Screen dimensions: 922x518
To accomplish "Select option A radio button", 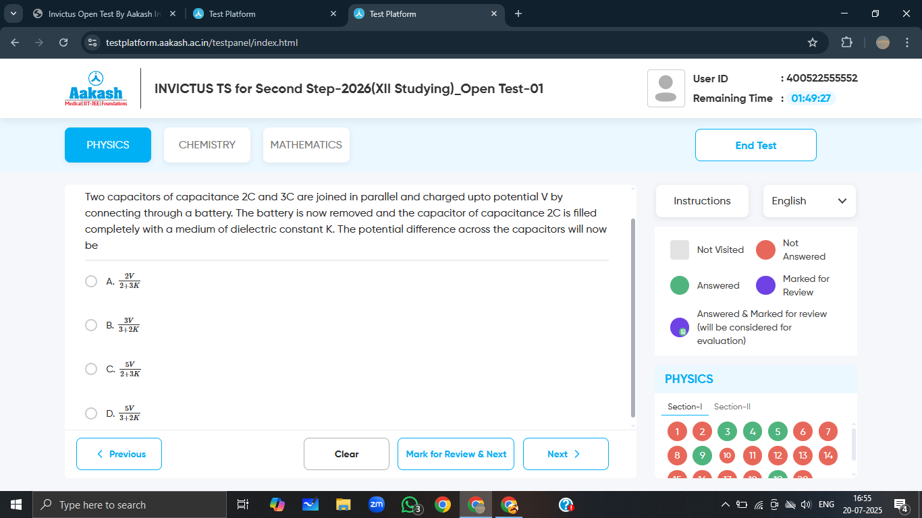I will coord(91,281).
